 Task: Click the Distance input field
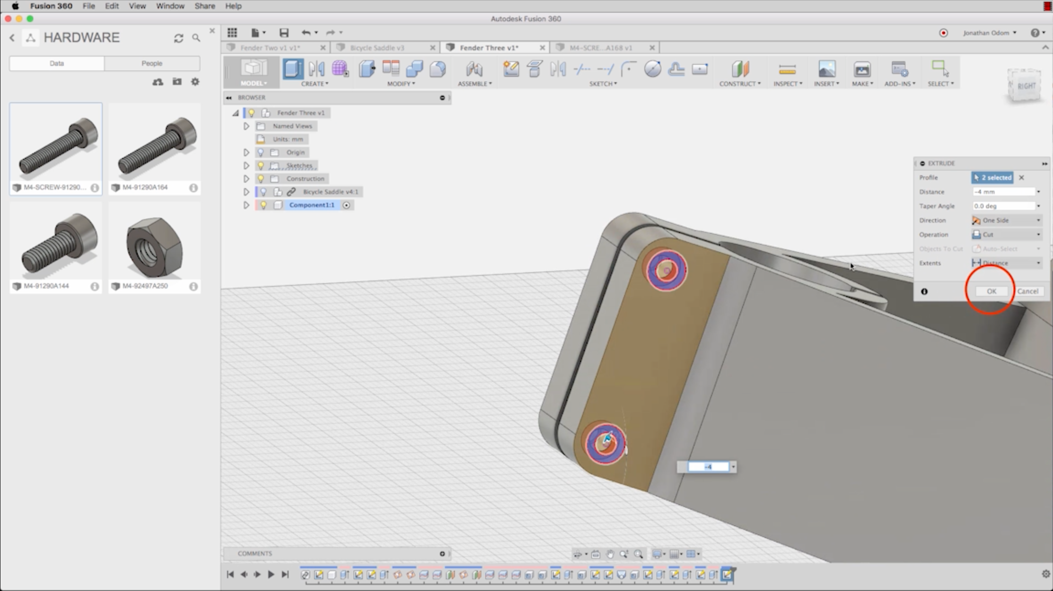[1003, 192]
